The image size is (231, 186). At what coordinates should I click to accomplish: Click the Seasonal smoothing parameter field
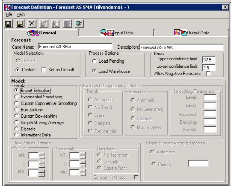(x=210, y=114)
